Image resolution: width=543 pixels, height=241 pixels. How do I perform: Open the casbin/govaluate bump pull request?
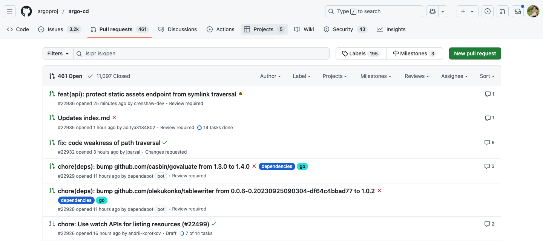tap(153, 166)
